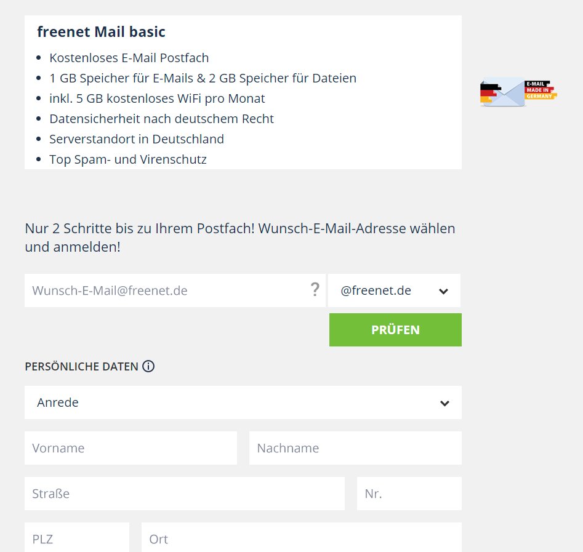Select the Ort city input field
583x552 pixels.
click(302, 538)
